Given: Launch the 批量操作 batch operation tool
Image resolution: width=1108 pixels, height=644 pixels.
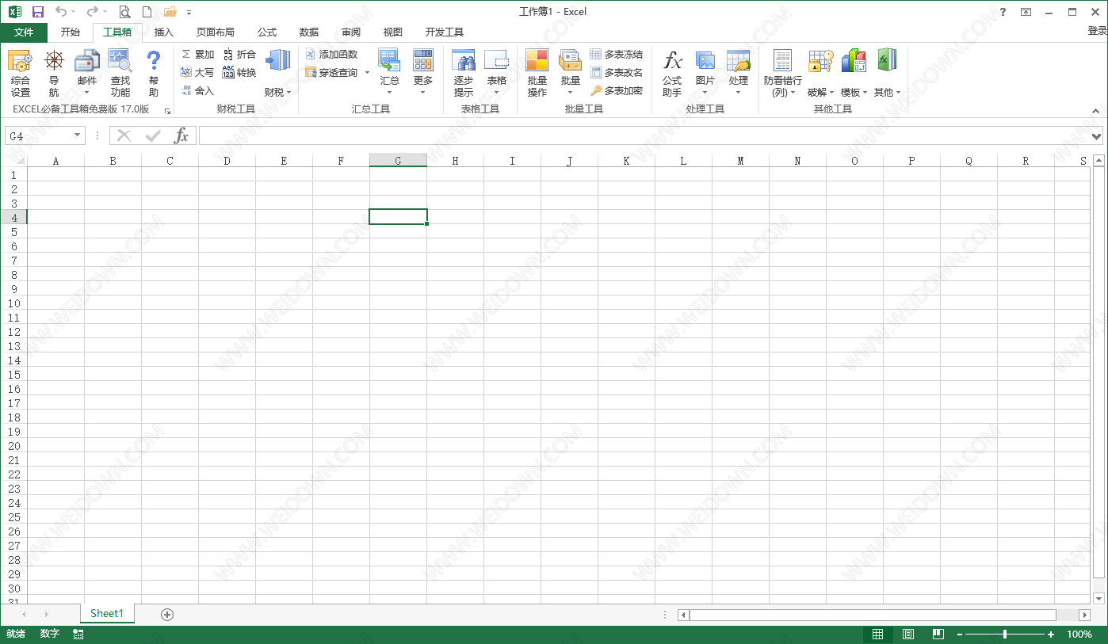Looking at the screenshot, I should (x=537, y=73).
